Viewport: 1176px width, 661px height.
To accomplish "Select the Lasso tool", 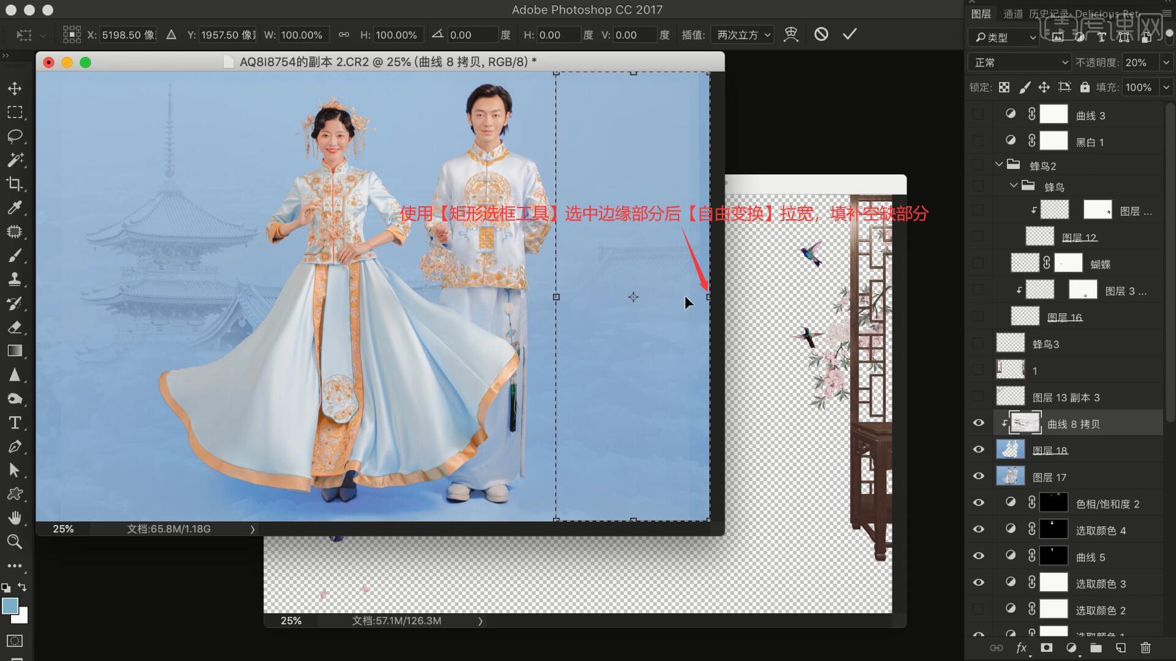I will click(15, 136).
